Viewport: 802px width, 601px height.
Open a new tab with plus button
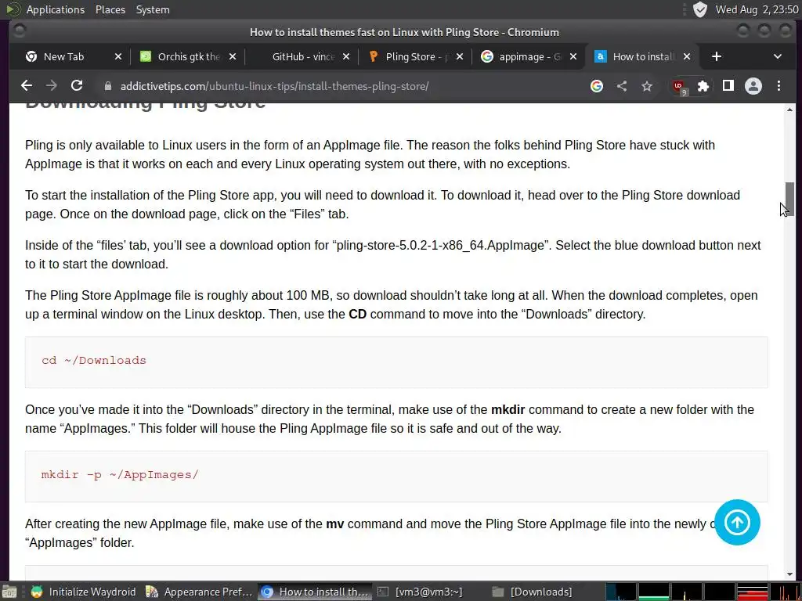tap(717, 56)
